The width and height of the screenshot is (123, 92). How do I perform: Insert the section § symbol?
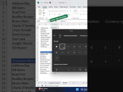[x=56, y=70]
